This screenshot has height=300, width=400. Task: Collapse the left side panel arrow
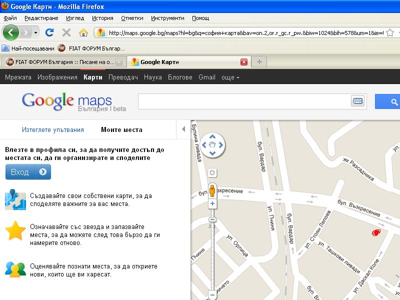183,129
